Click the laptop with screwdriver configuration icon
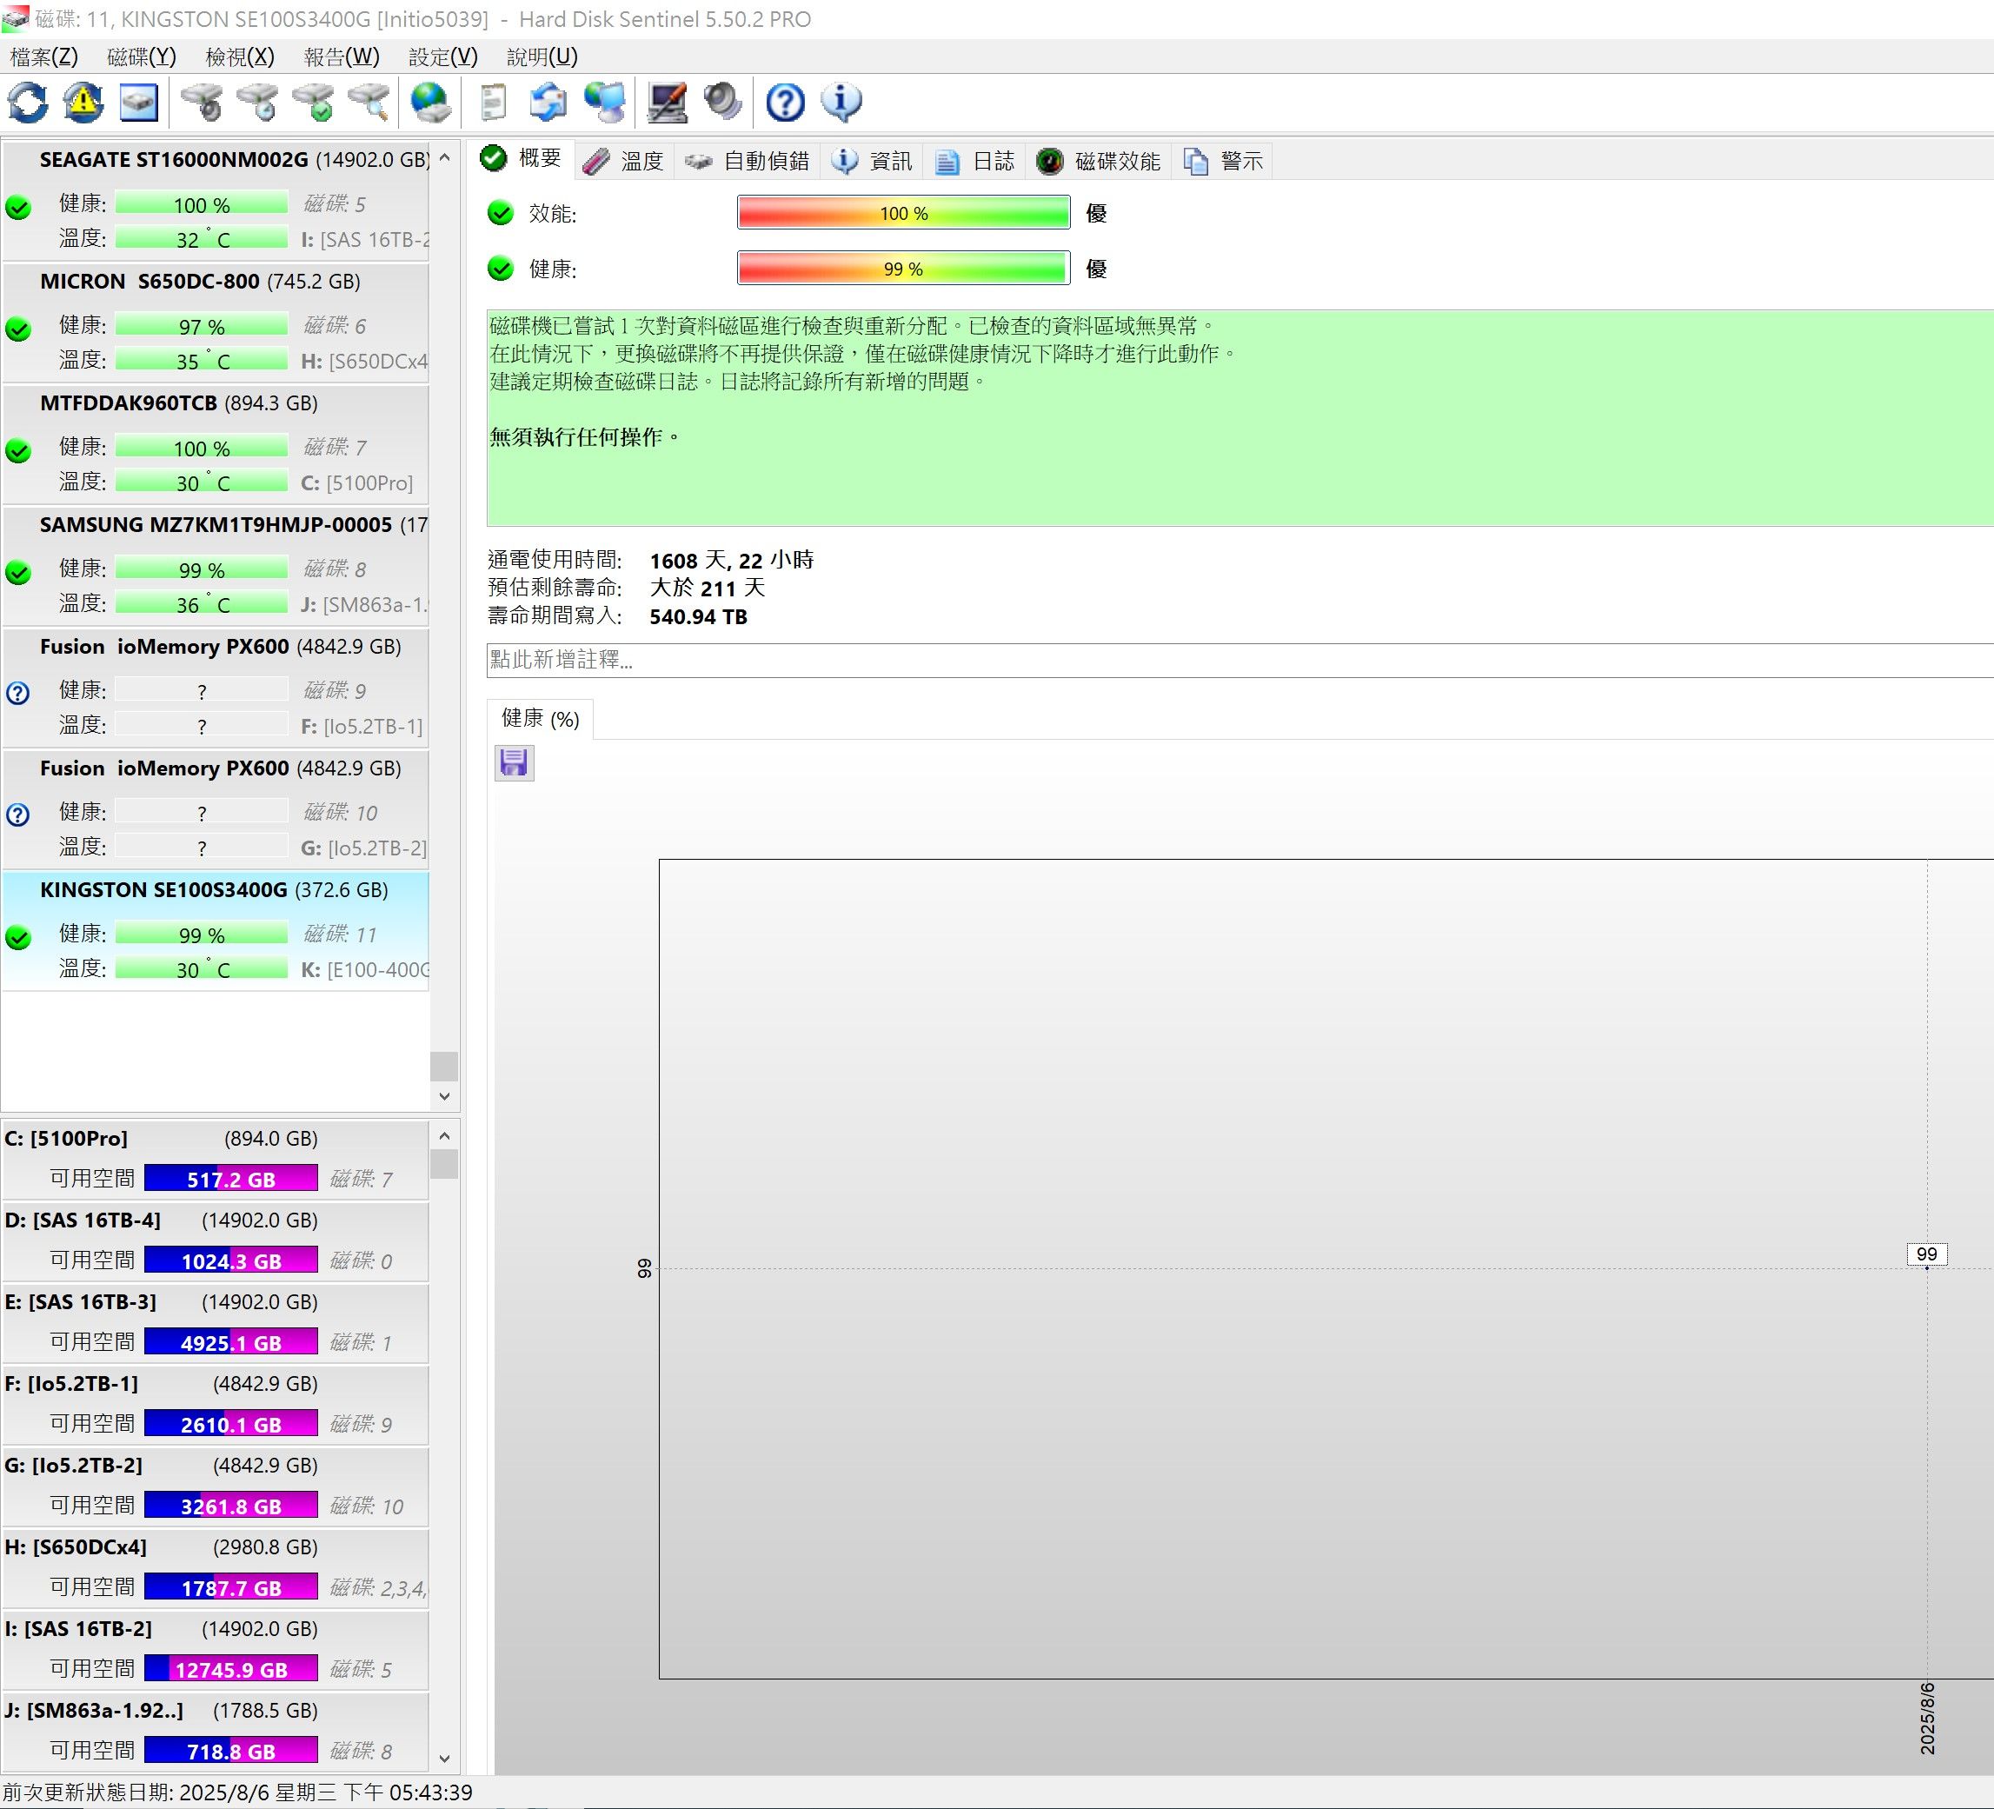The height and width of the screenshot is (1809, 1994). coord(668,102)
